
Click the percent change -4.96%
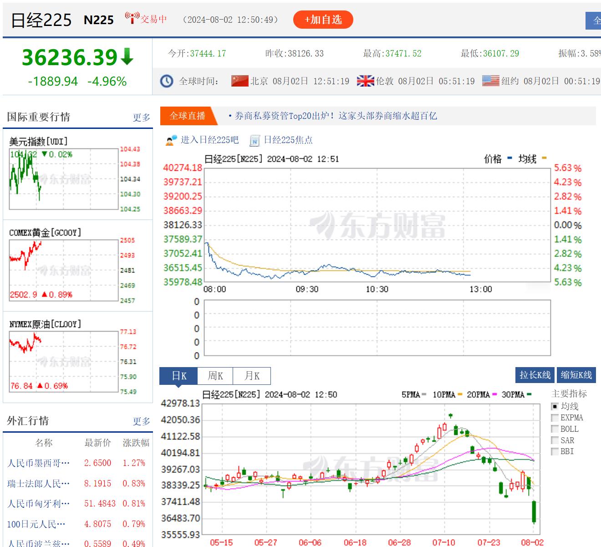pos(107,82)
